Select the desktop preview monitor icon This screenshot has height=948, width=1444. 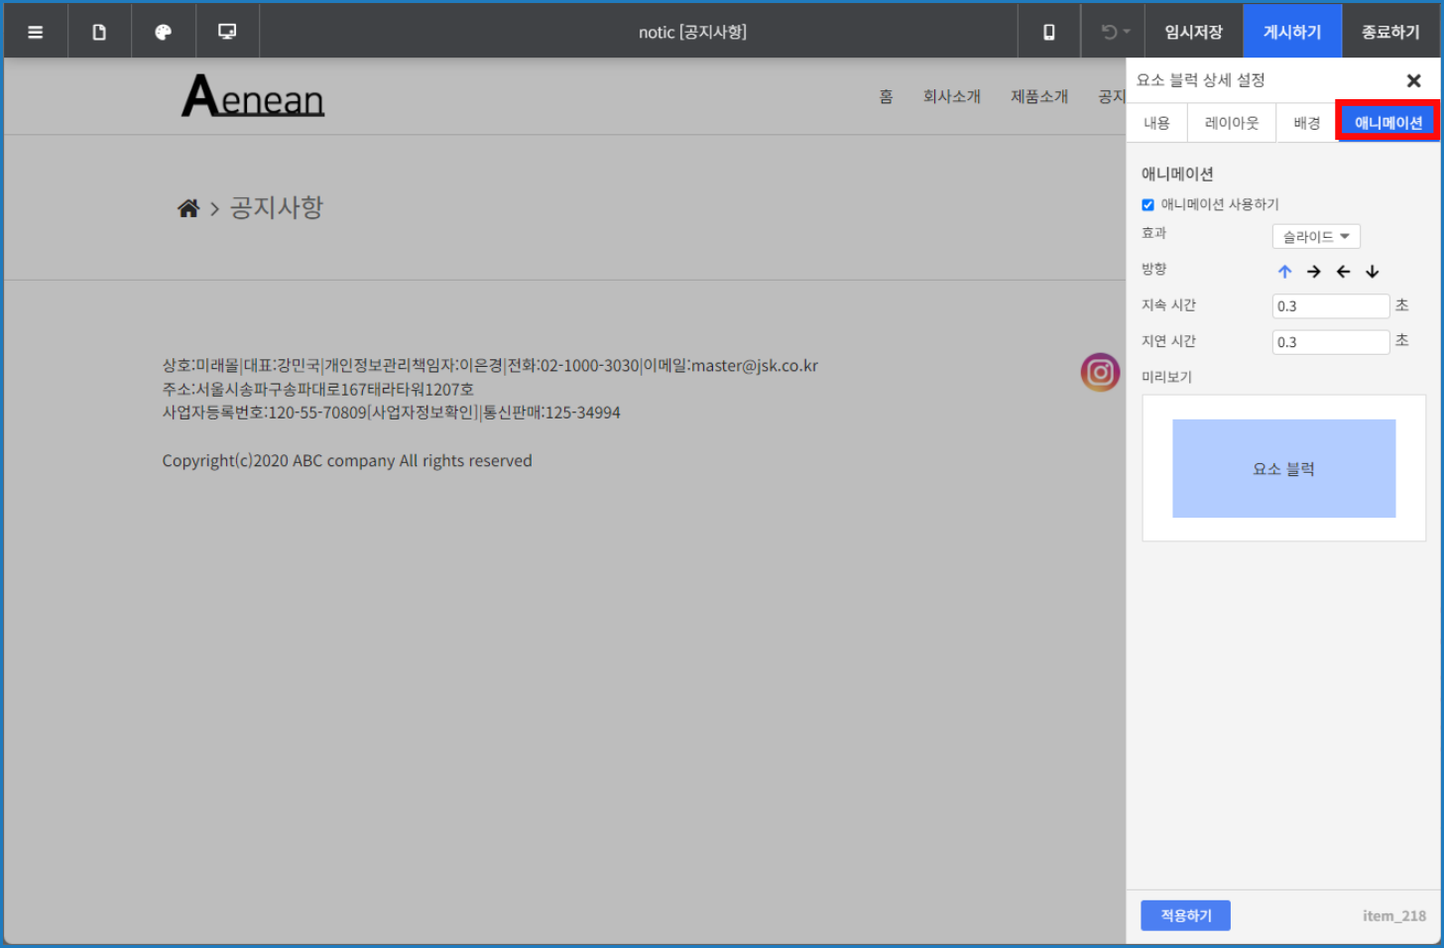pyautogui.click(x=226, y=31)
